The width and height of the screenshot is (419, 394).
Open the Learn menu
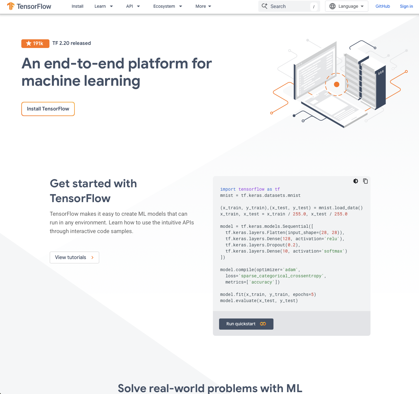coord(100,6)
